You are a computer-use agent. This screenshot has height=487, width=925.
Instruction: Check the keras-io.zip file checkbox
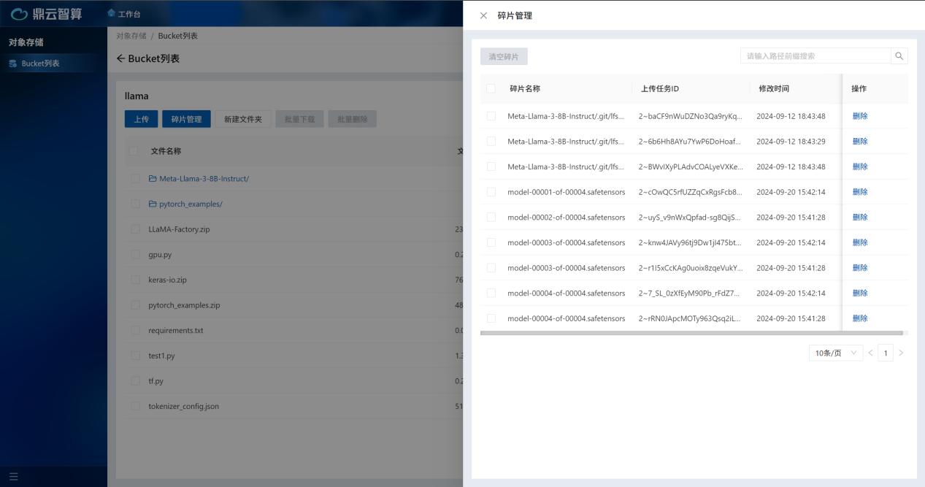point(136,280)
